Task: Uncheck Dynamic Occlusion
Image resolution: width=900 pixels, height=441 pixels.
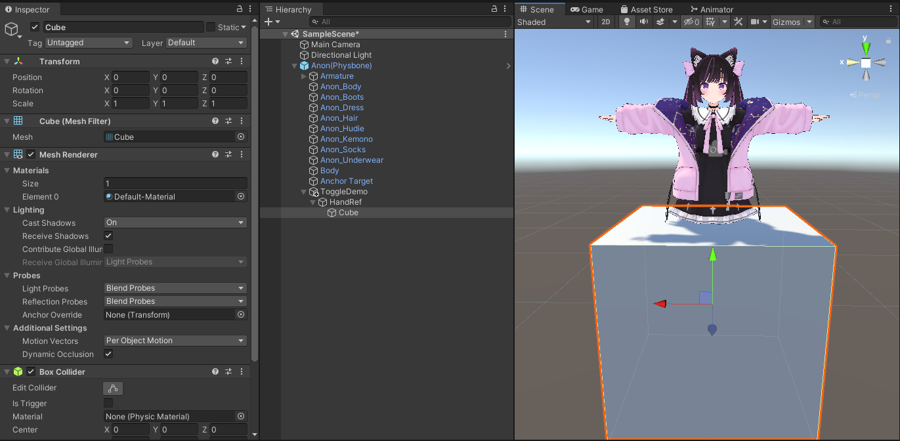Action: (x=108, y=354)
